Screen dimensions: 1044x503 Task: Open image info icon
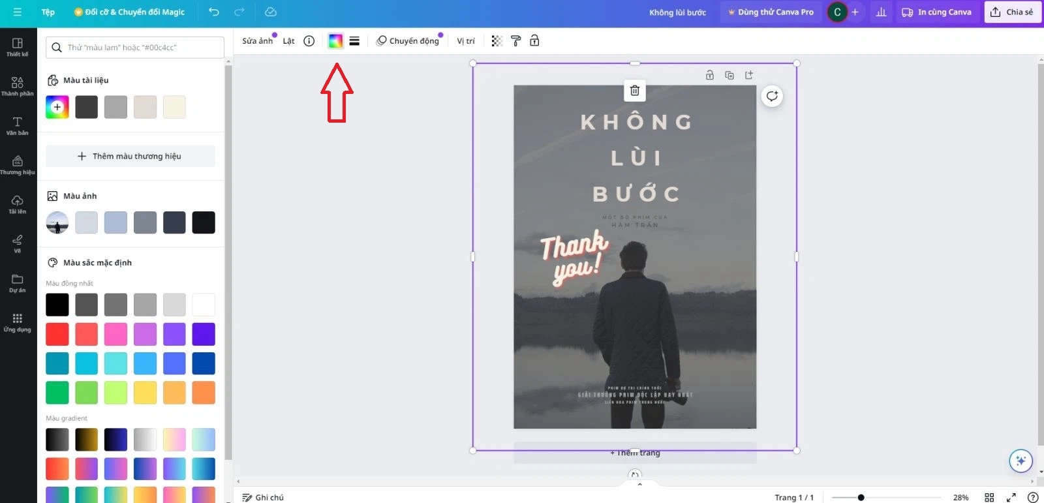pyautogui.click(x=309, y=41)
